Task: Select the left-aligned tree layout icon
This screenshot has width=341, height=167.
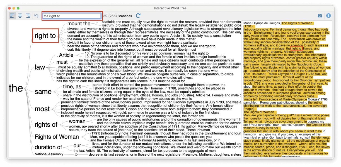Action: point(12,16)
